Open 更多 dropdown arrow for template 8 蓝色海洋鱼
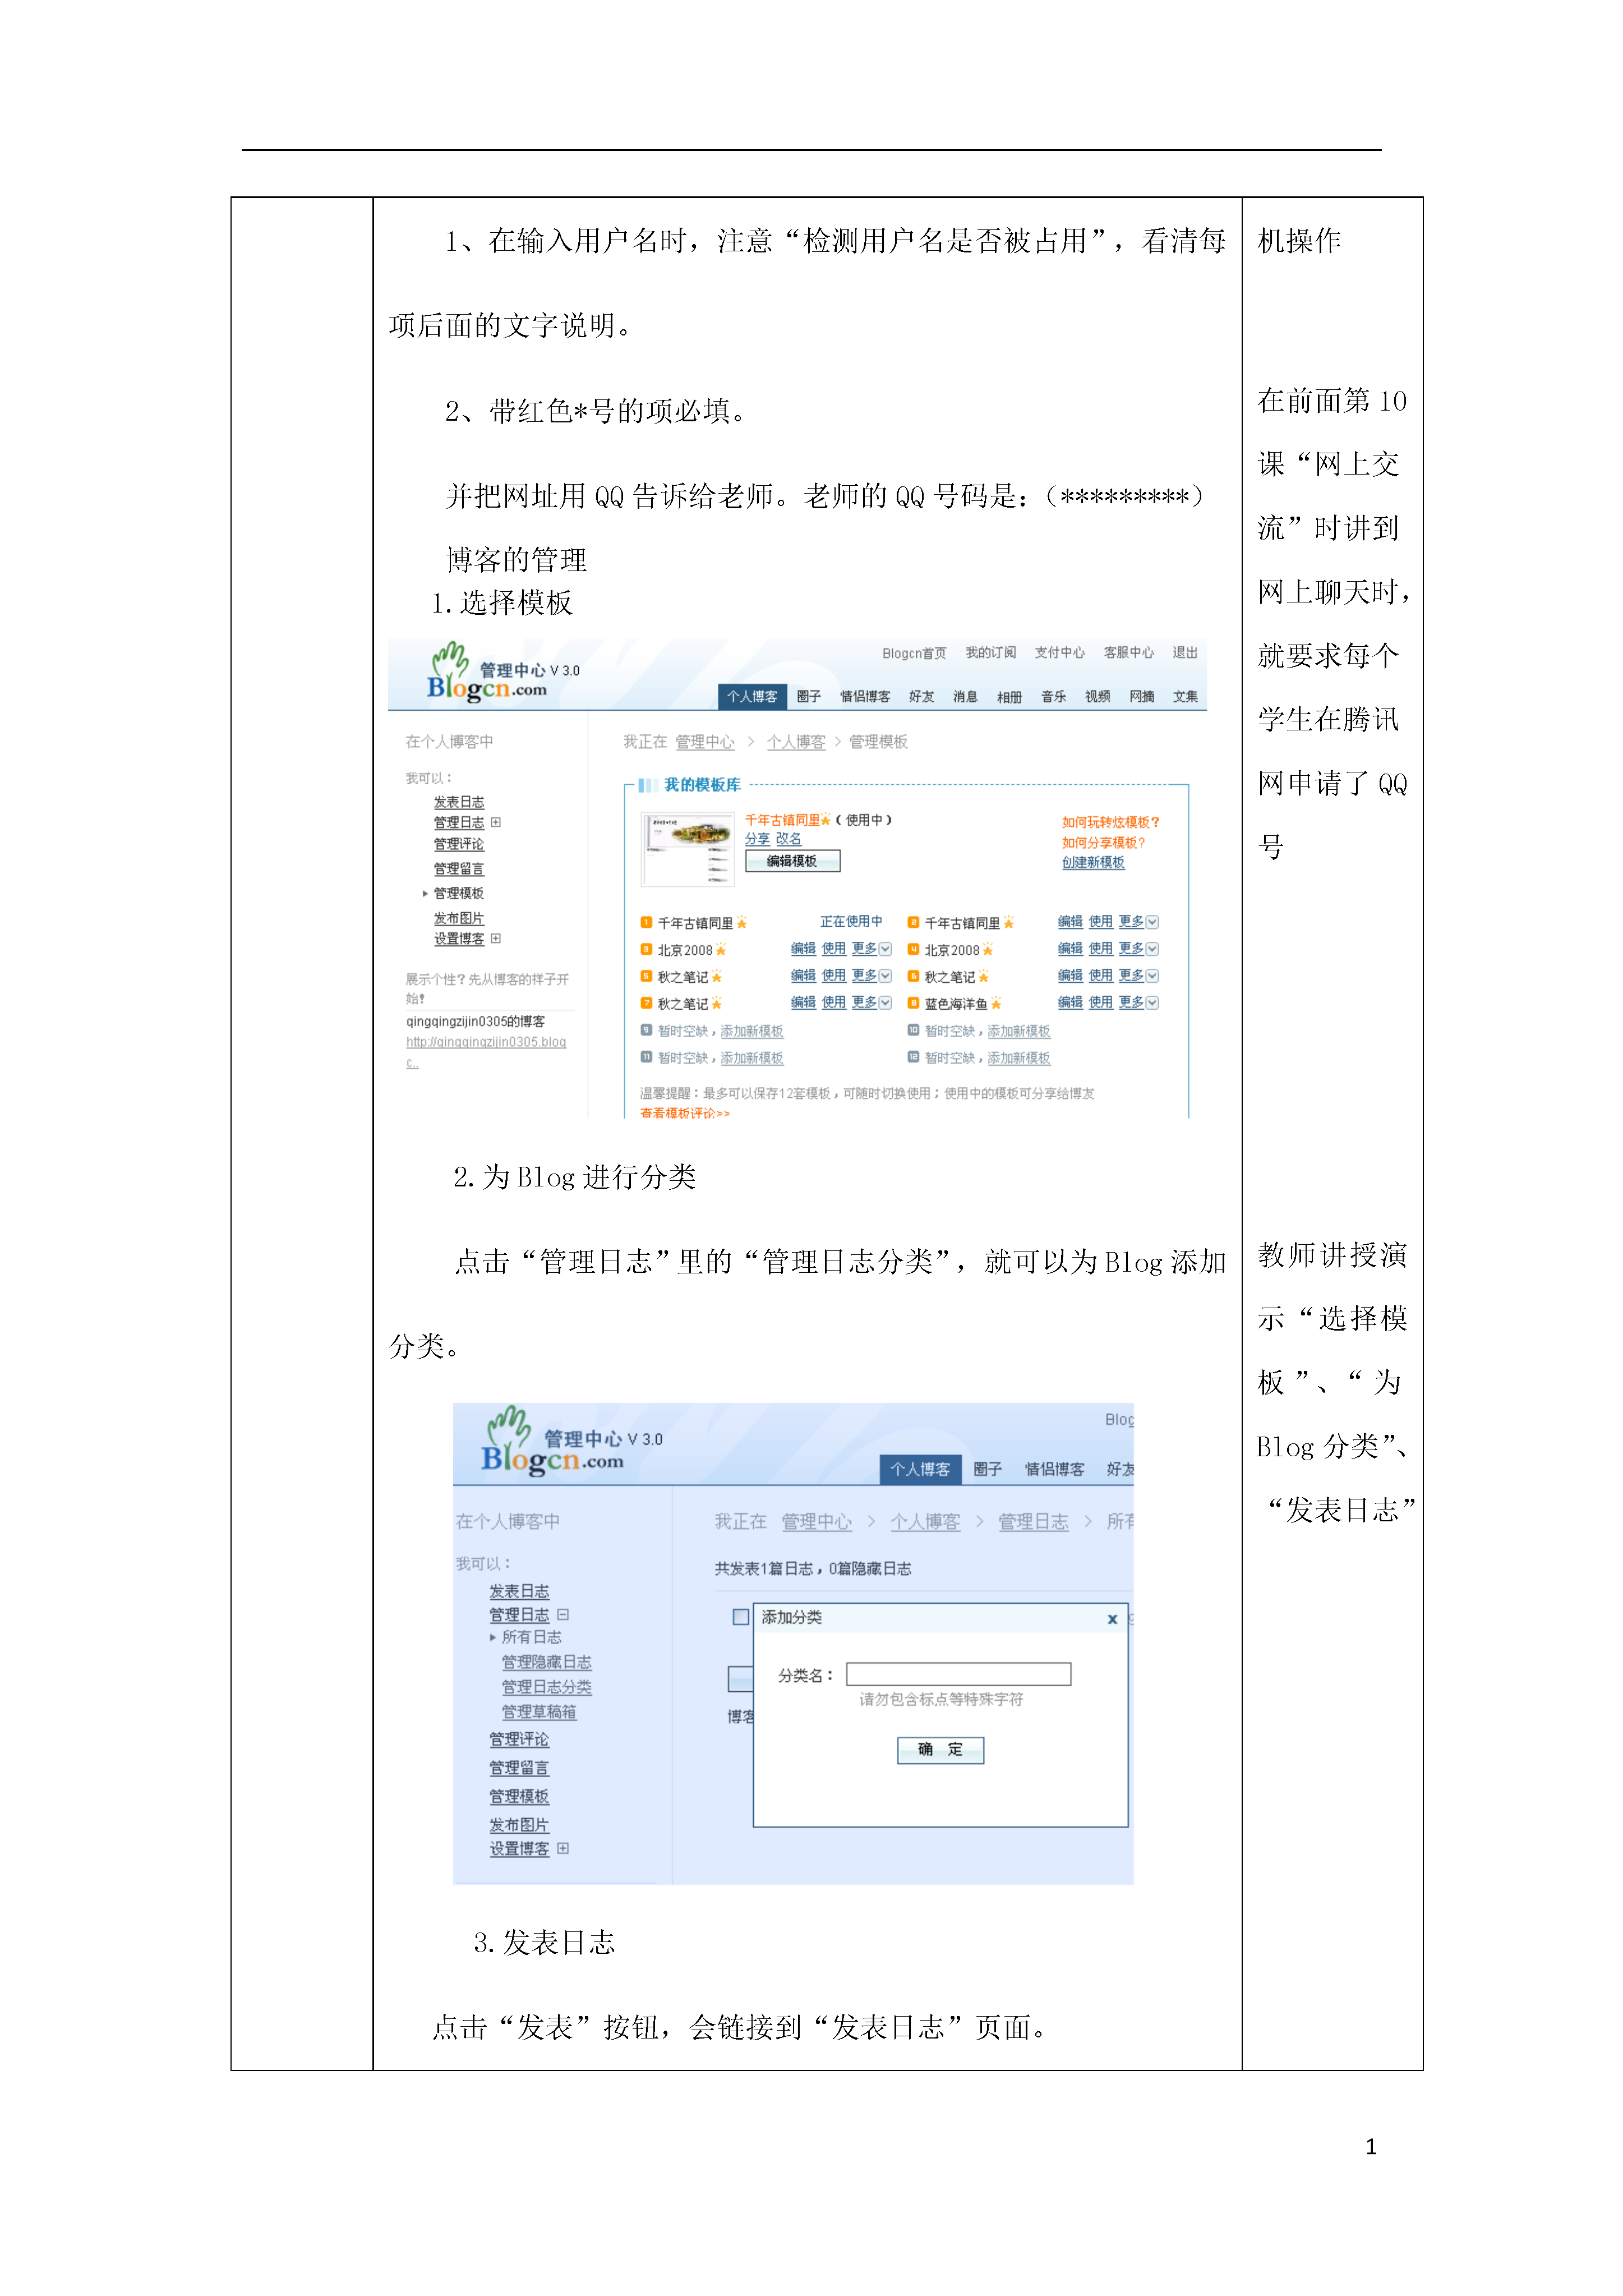Viewport: 1623px width, 2296px height. [1152, 1003]
